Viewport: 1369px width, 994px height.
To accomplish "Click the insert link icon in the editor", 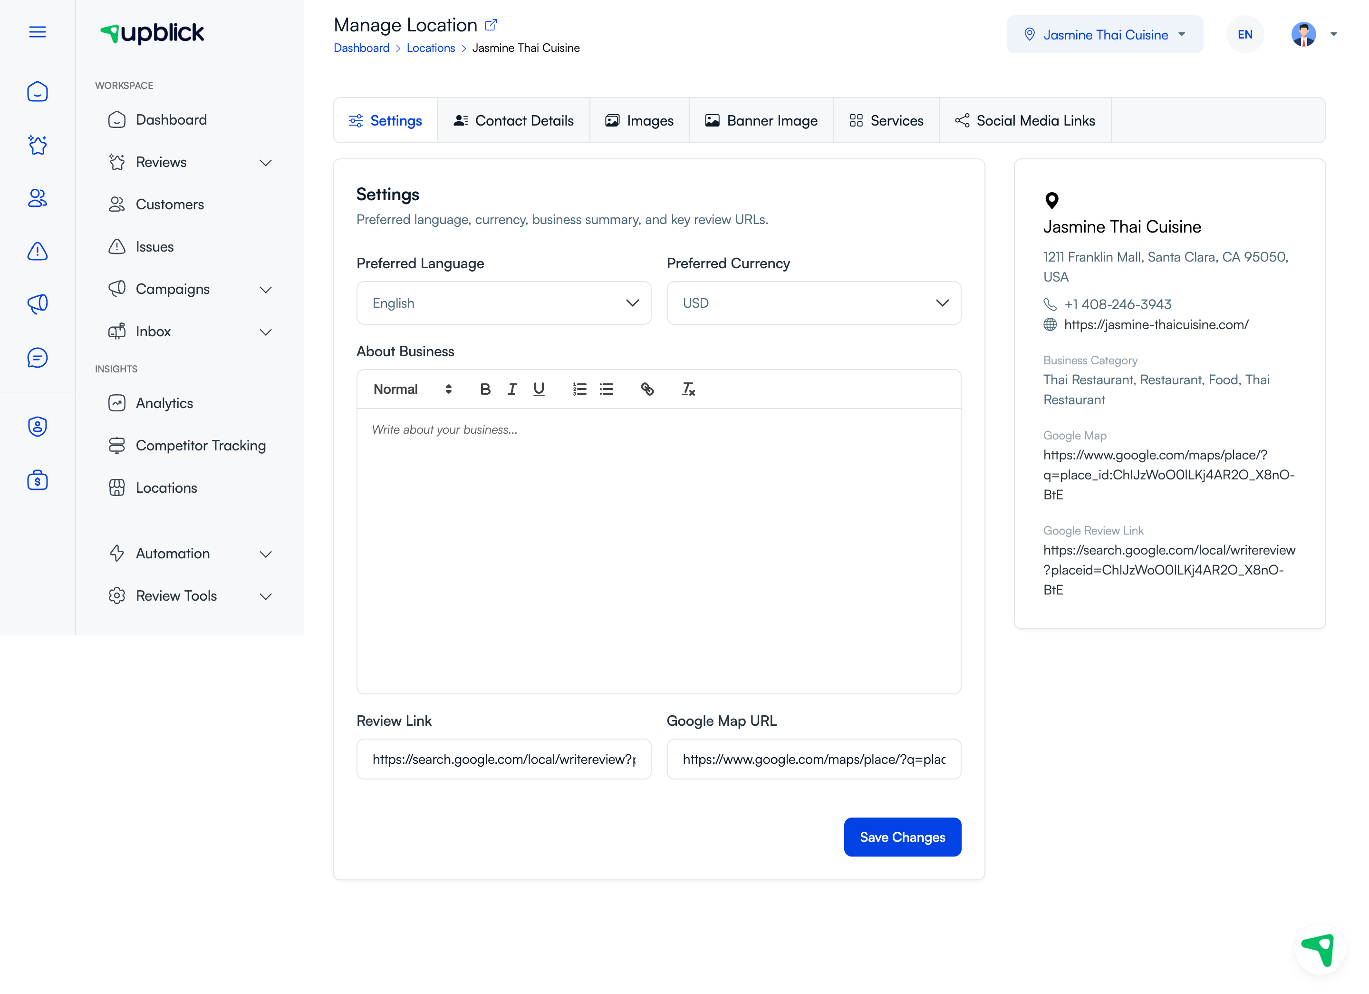I will coord(647,390).
